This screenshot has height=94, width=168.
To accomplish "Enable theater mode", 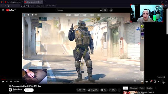I will [159, 81].
